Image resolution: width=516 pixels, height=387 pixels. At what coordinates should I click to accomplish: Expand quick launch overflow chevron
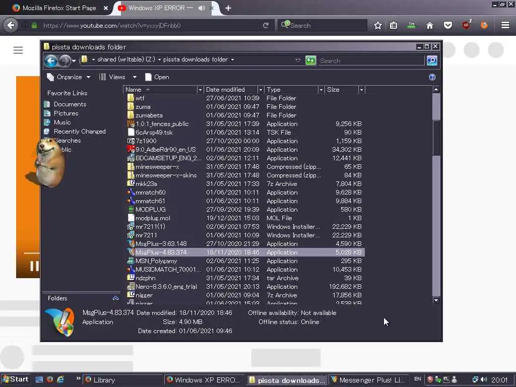(78, 378)
